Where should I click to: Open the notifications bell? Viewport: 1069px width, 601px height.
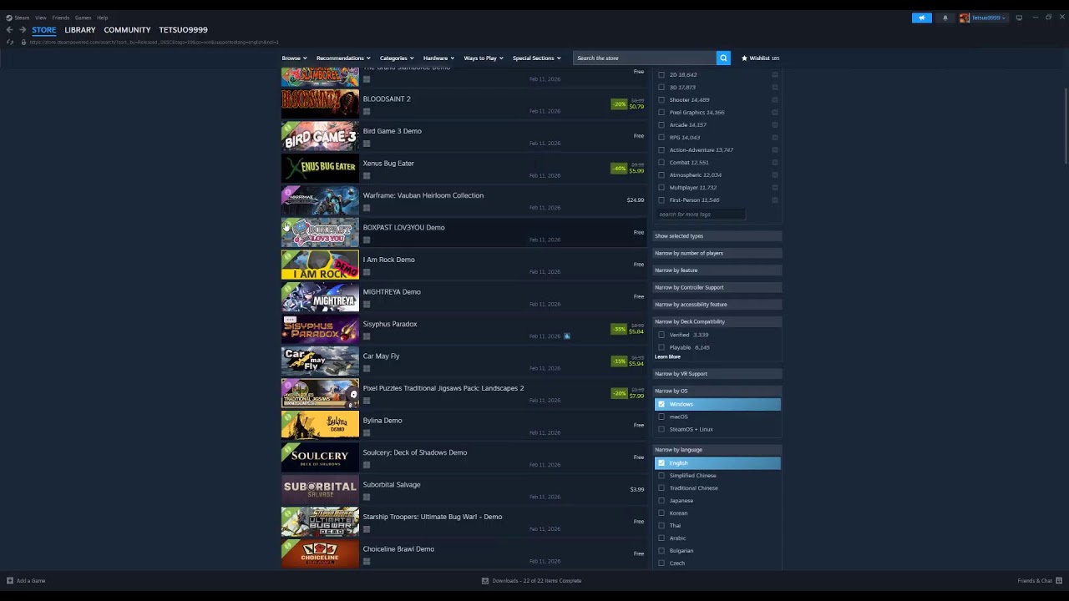(945, 18)
